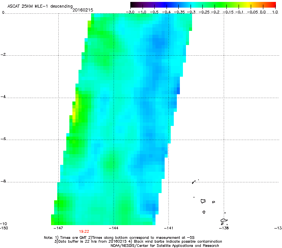Click the color bar label -0.3

click(191, 12)
